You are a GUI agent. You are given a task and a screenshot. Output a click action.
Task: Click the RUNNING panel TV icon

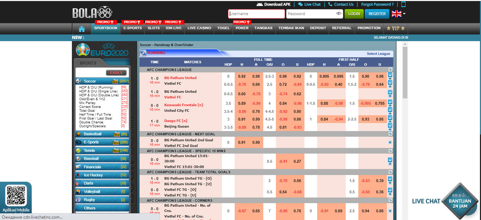coord(143,53)
